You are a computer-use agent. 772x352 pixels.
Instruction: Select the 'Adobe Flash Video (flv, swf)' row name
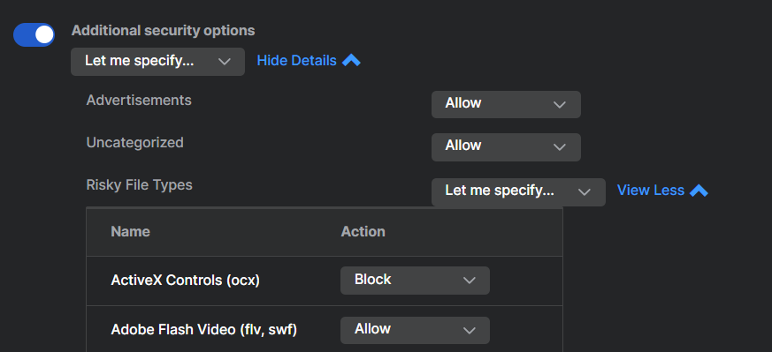point(203,329)
